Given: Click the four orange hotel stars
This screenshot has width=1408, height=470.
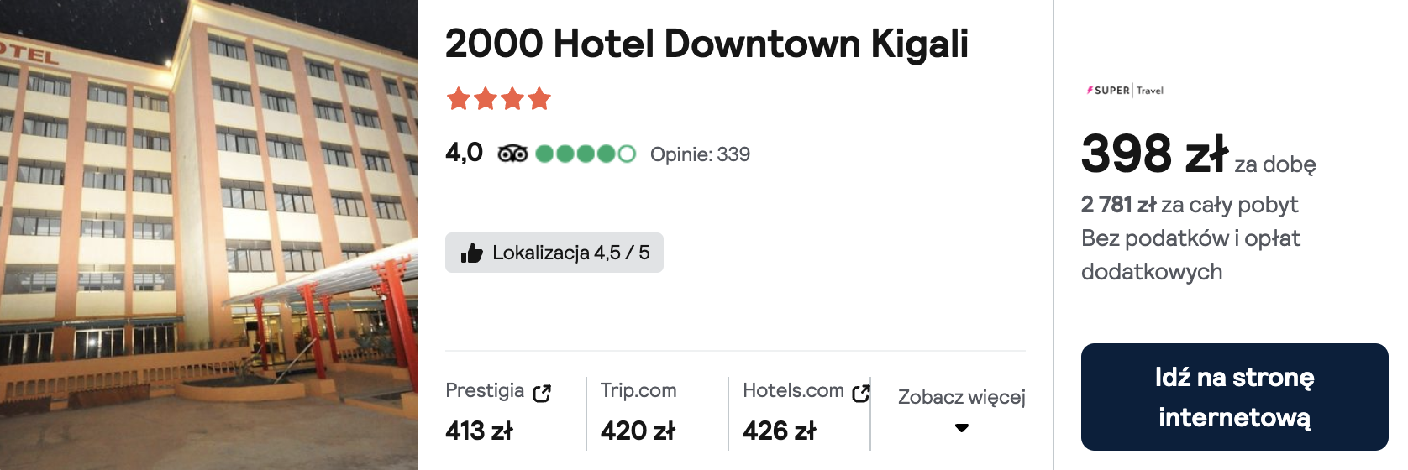Looking at the screenshot, I should coord(499,99).
